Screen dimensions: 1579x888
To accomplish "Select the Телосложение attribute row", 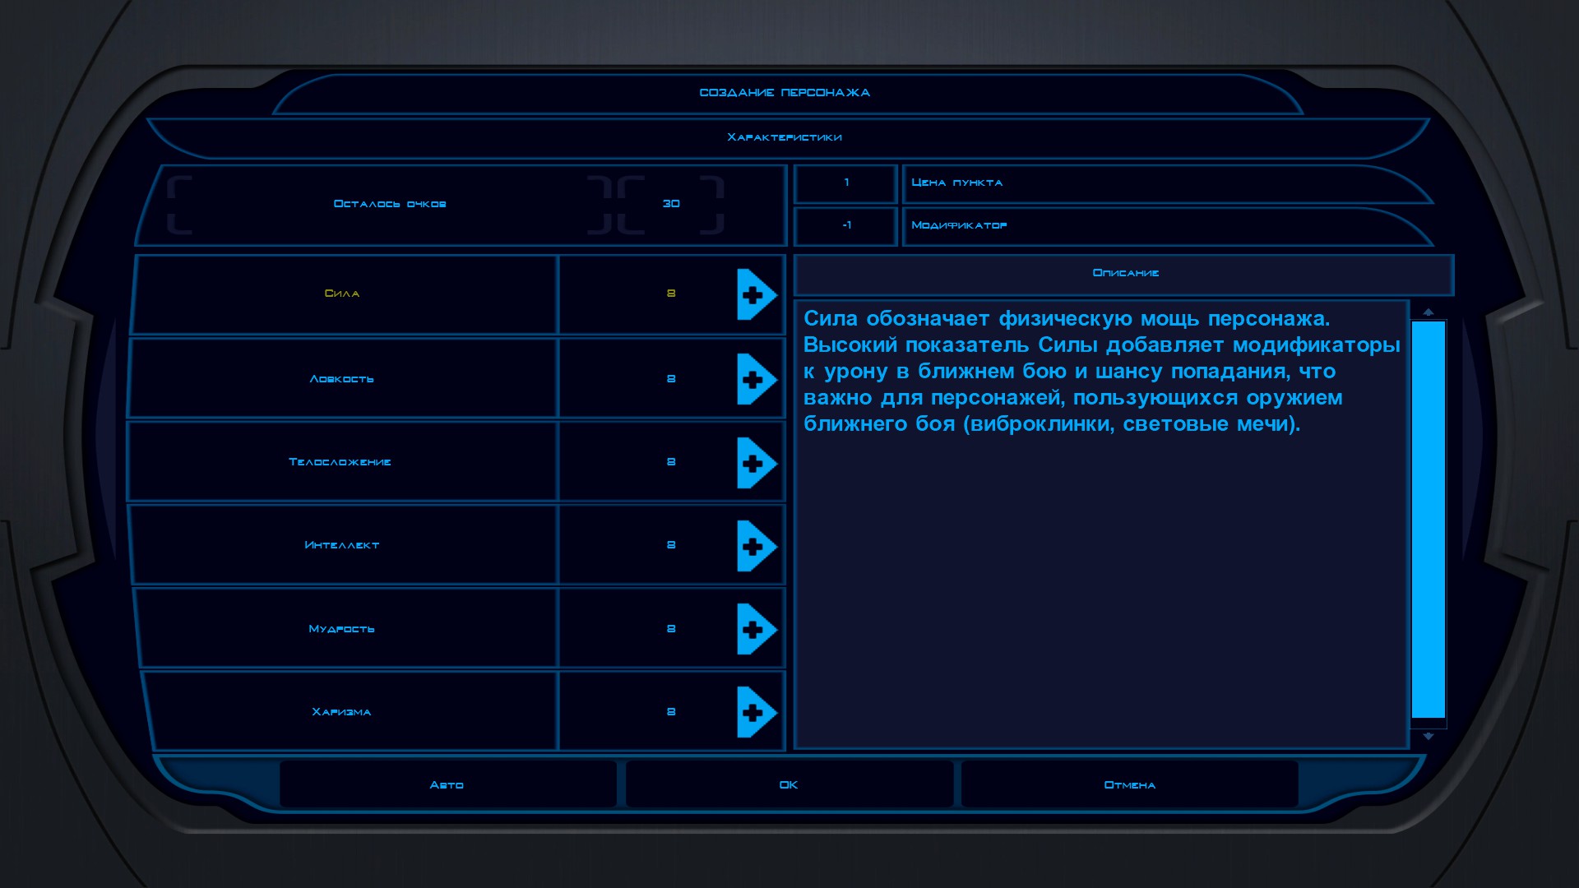I will tap(342, 462).
